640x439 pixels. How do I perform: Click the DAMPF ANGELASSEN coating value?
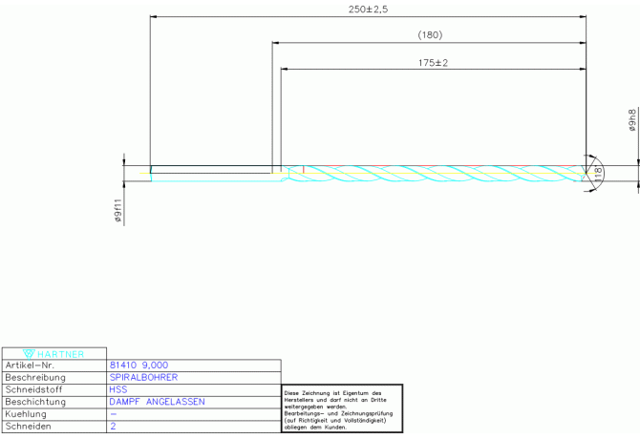tap(157, 403)
